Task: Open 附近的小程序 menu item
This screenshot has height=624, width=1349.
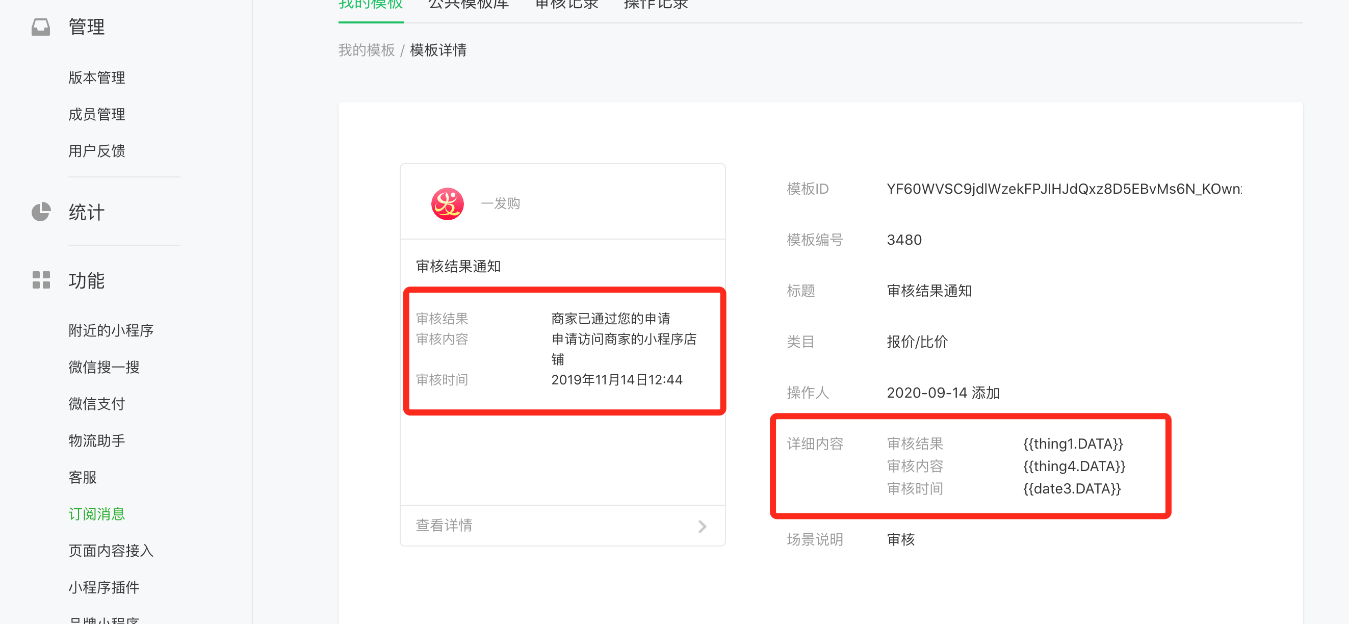Action: (x=111, y=330)
